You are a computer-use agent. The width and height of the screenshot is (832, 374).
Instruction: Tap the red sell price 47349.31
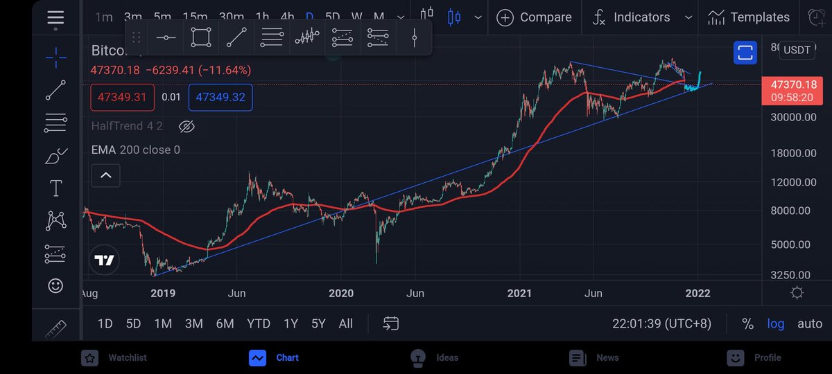tap(122, 97)
